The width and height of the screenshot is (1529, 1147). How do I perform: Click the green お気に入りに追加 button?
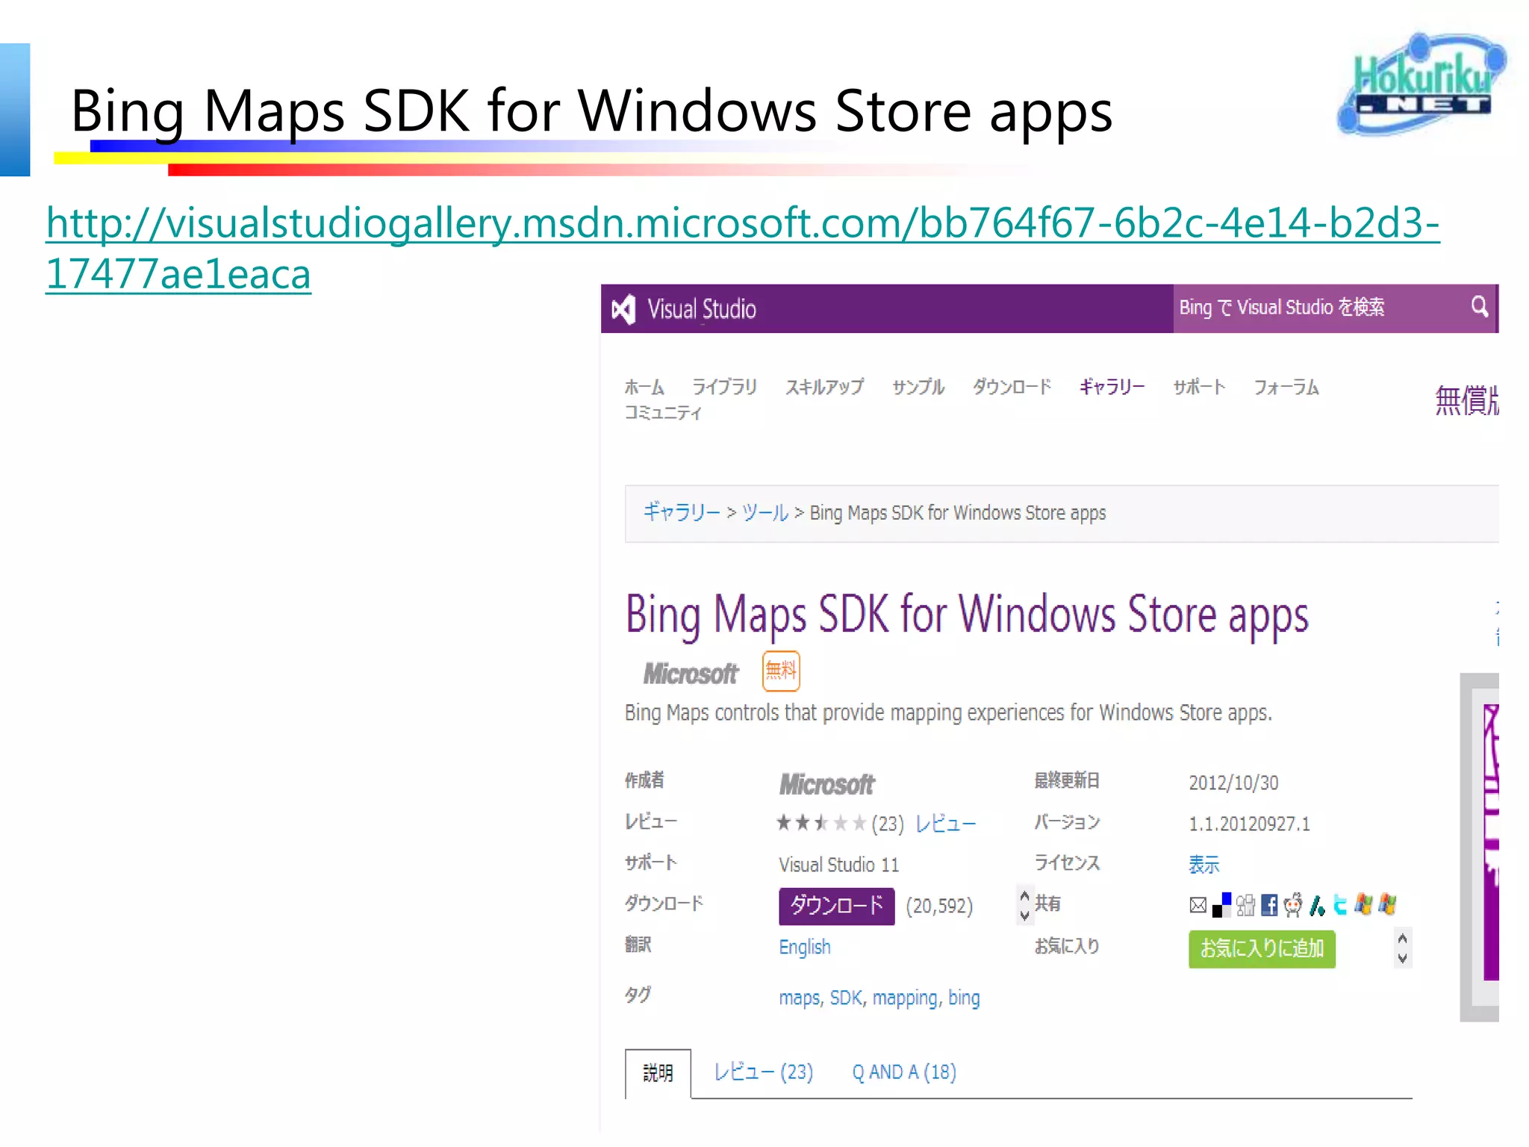tap(1262, 948)
